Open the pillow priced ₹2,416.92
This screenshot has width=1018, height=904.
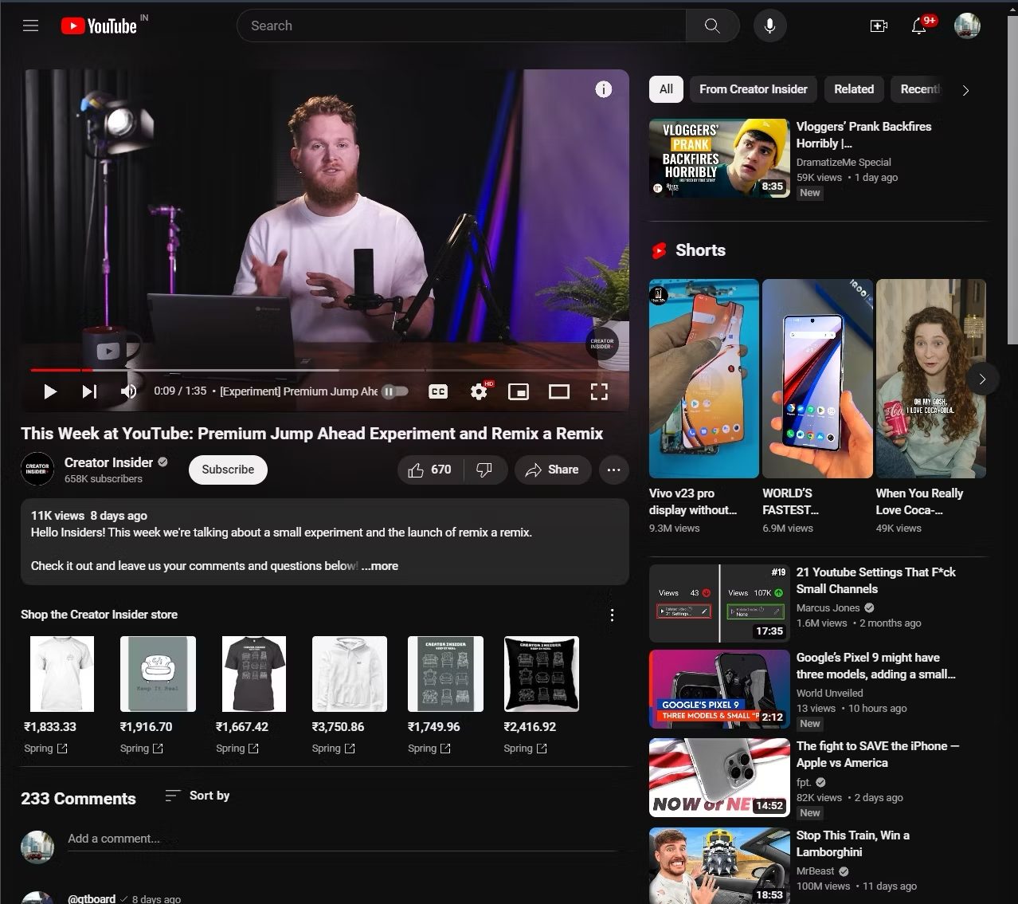click(x=542, y=674)
